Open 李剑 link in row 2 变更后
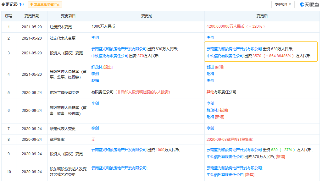The width and height of the screenshot is (322, 181). 210,38
